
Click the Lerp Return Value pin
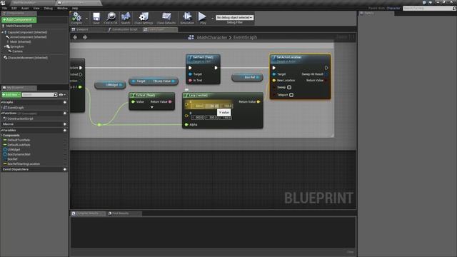coord(258,101)
